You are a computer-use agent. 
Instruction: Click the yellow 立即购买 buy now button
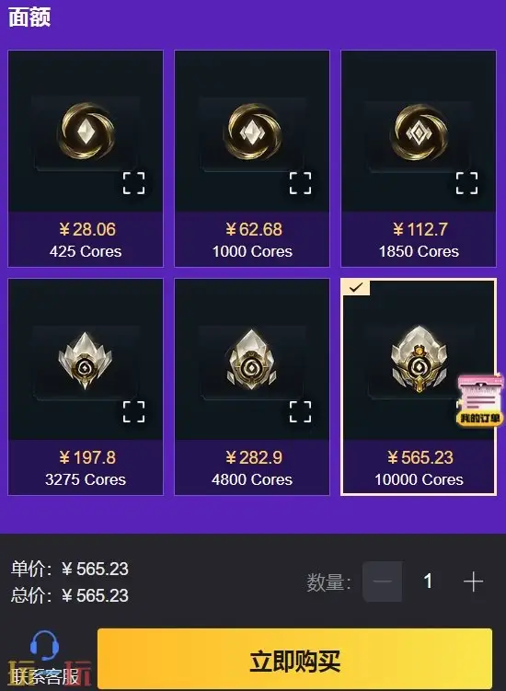coord(294,660)
